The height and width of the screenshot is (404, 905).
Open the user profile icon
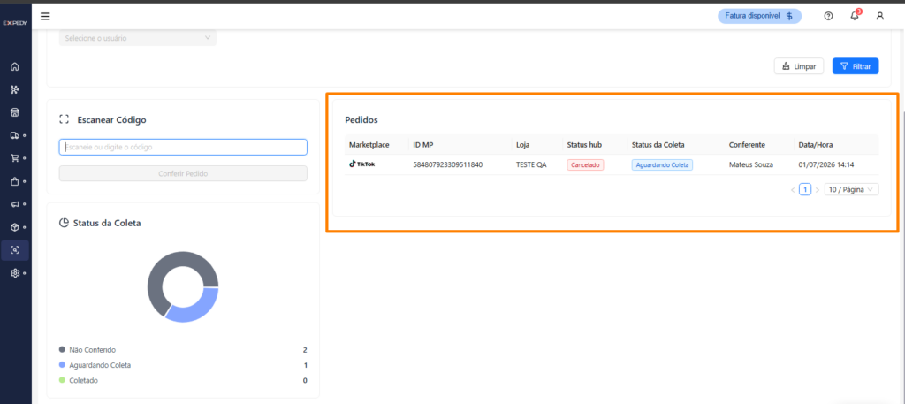pos(879,16)
